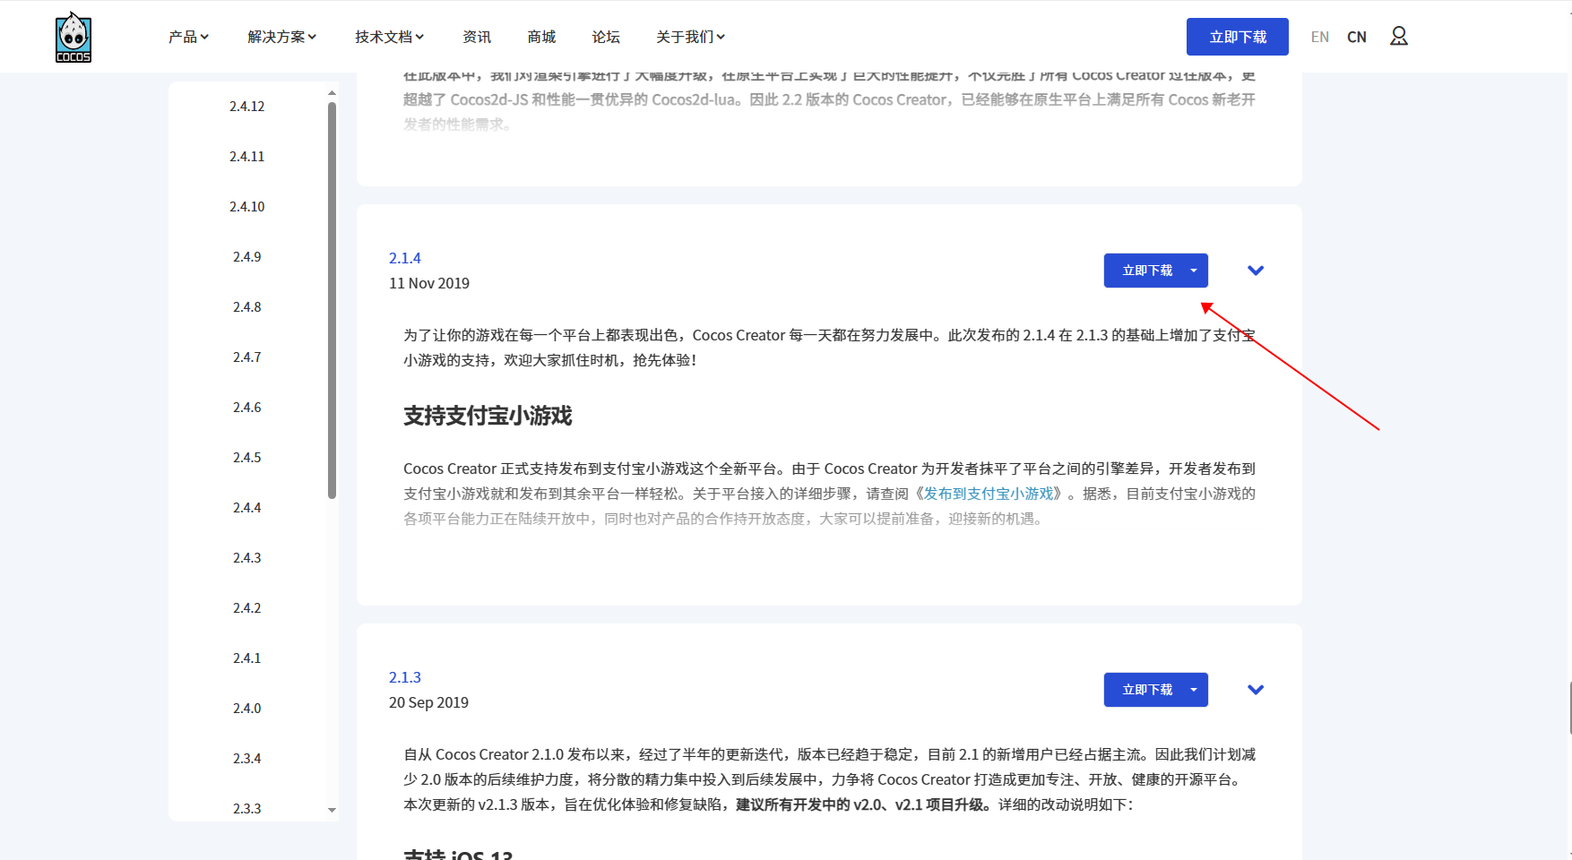This screenshot has width=1572, height=860.
Task: Select version 2.4.1 in sidebar
Action: [x=247, y=658]
